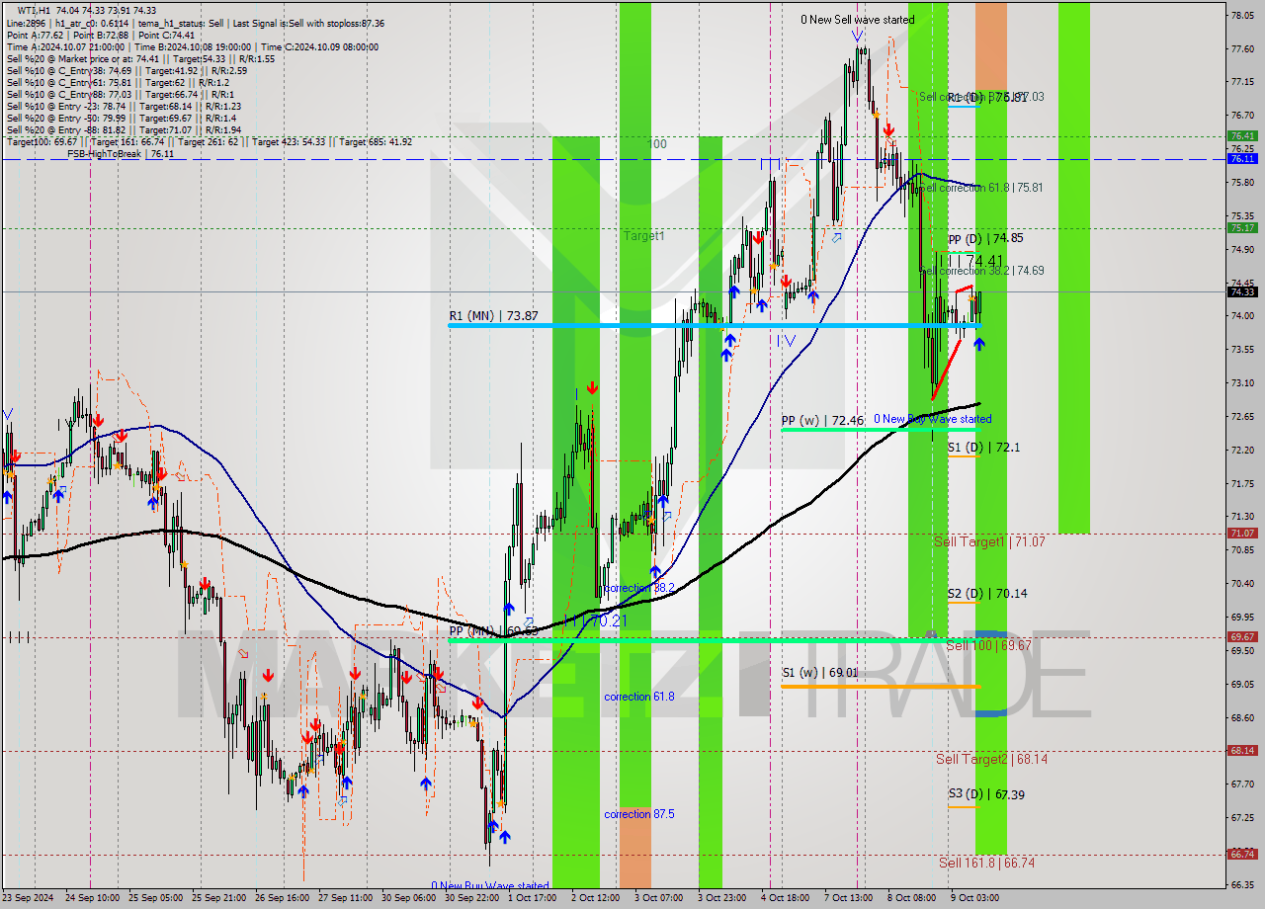Click the '4 Oct 18:00' time label
Image resolution: width=1265 pixels, height=909 pixels.
(787, 898)
